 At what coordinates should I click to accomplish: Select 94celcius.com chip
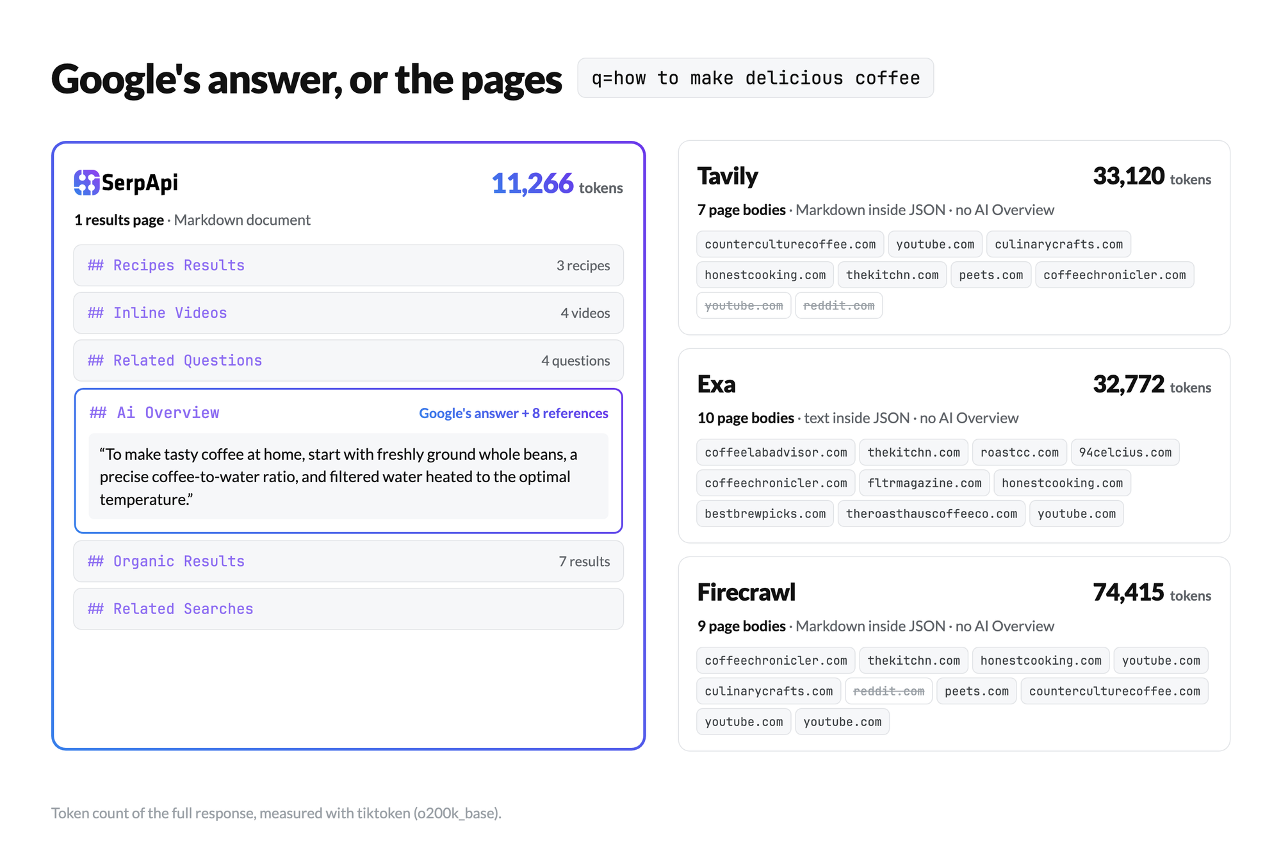[x=1125, y=452]
